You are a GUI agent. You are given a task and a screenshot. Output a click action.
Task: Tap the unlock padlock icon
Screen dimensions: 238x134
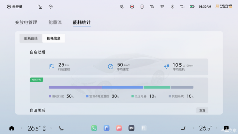pyautogui.click(x=40, y=7)
